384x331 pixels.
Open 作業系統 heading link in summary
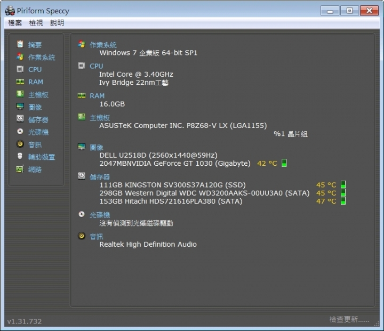coord(103,45)
